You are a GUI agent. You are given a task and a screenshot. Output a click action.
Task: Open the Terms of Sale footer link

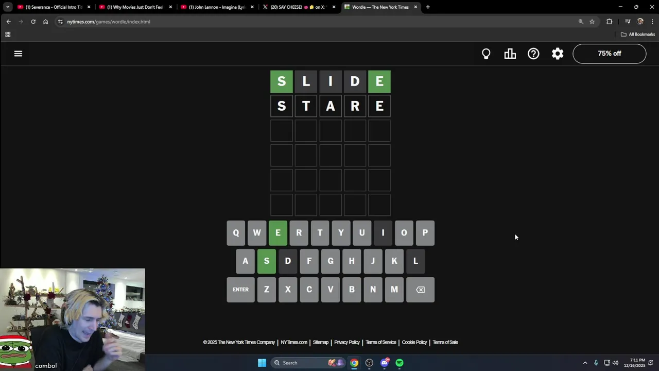coord(445,342)
